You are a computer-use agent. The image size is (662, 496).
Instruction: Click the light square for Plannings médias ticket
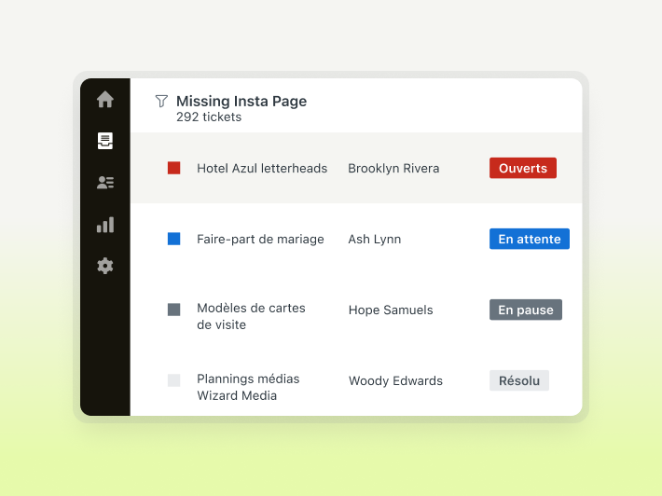[173, 380]
